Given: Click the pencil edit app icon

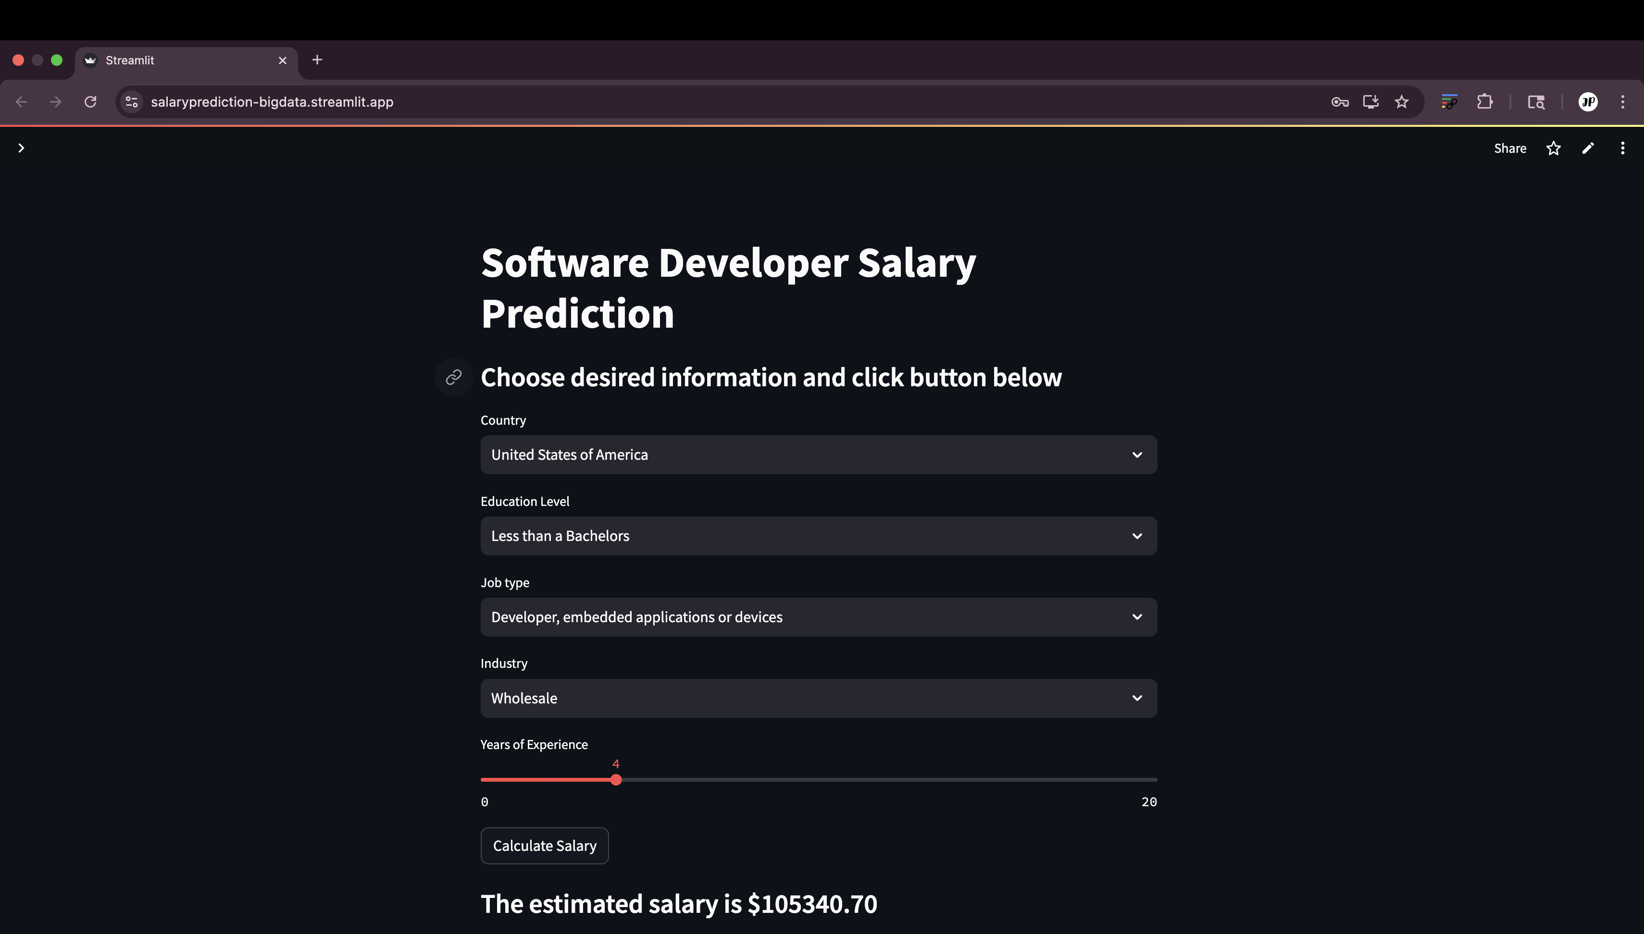Looking at the screenshot, I should click(1588, 148).
